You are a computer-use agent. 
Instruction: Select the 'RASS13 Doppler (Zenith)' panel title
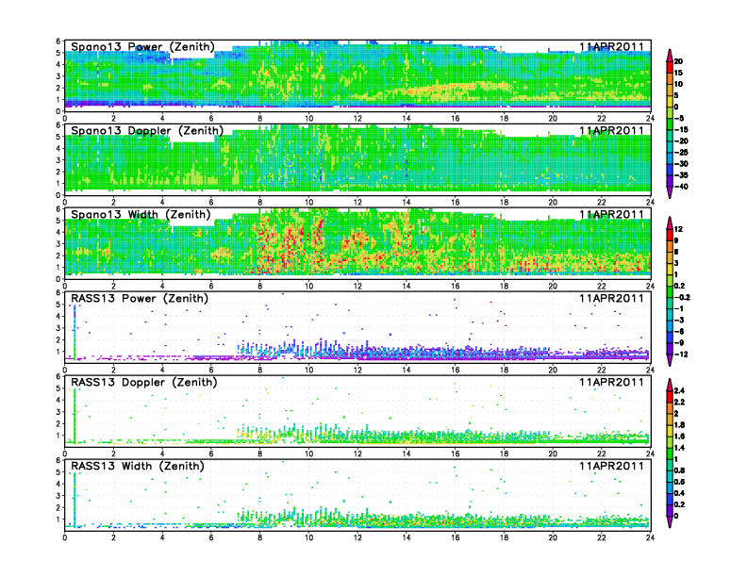[144, 382]
